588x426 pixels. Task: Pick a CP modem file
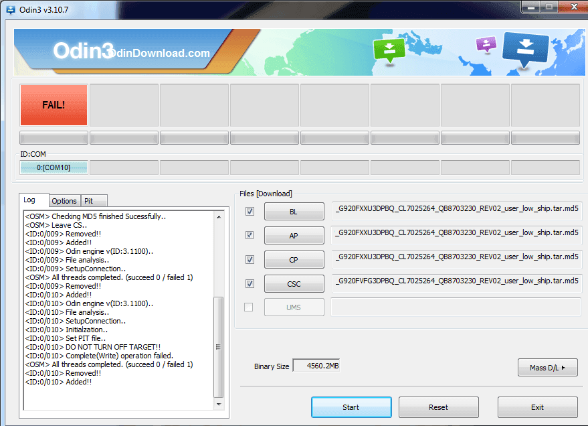click(294, 260)
